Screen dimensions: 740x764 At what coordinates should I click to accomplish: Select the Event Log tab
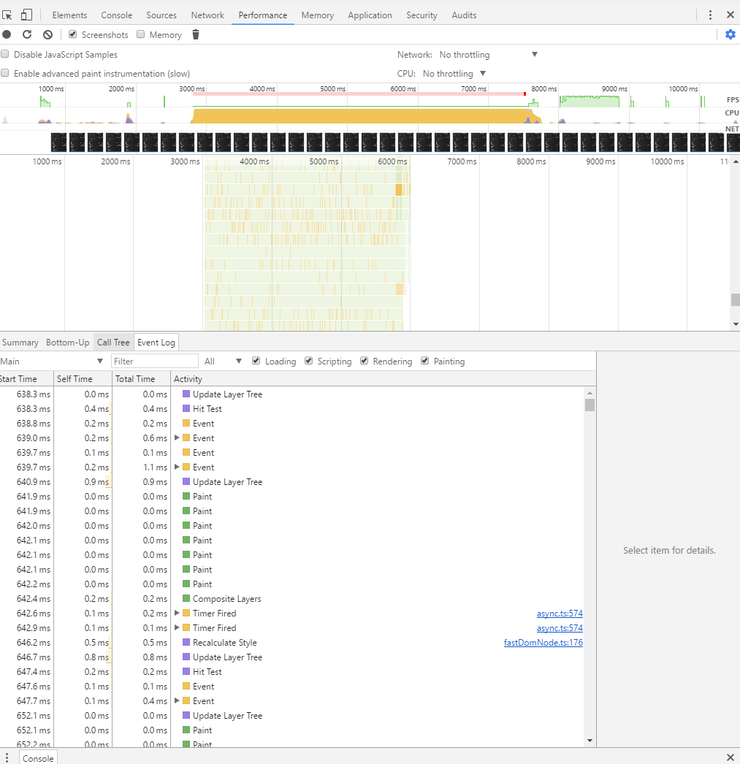point(156,342)
